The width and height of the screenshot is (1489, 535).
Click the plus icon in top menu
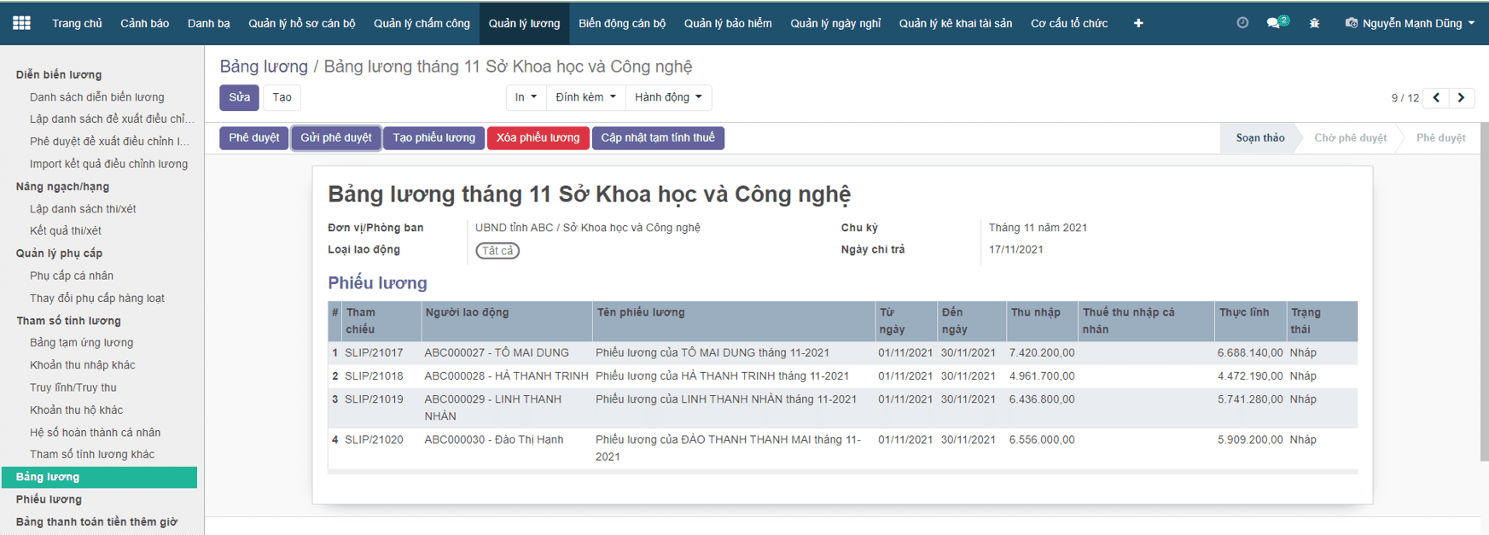point(1138,23)
